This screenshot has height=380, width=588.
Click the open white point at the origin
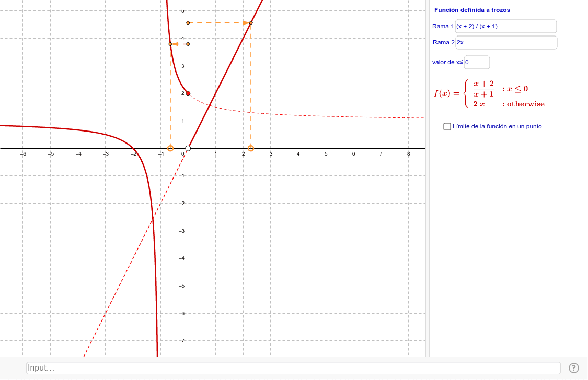pos(188,148)
